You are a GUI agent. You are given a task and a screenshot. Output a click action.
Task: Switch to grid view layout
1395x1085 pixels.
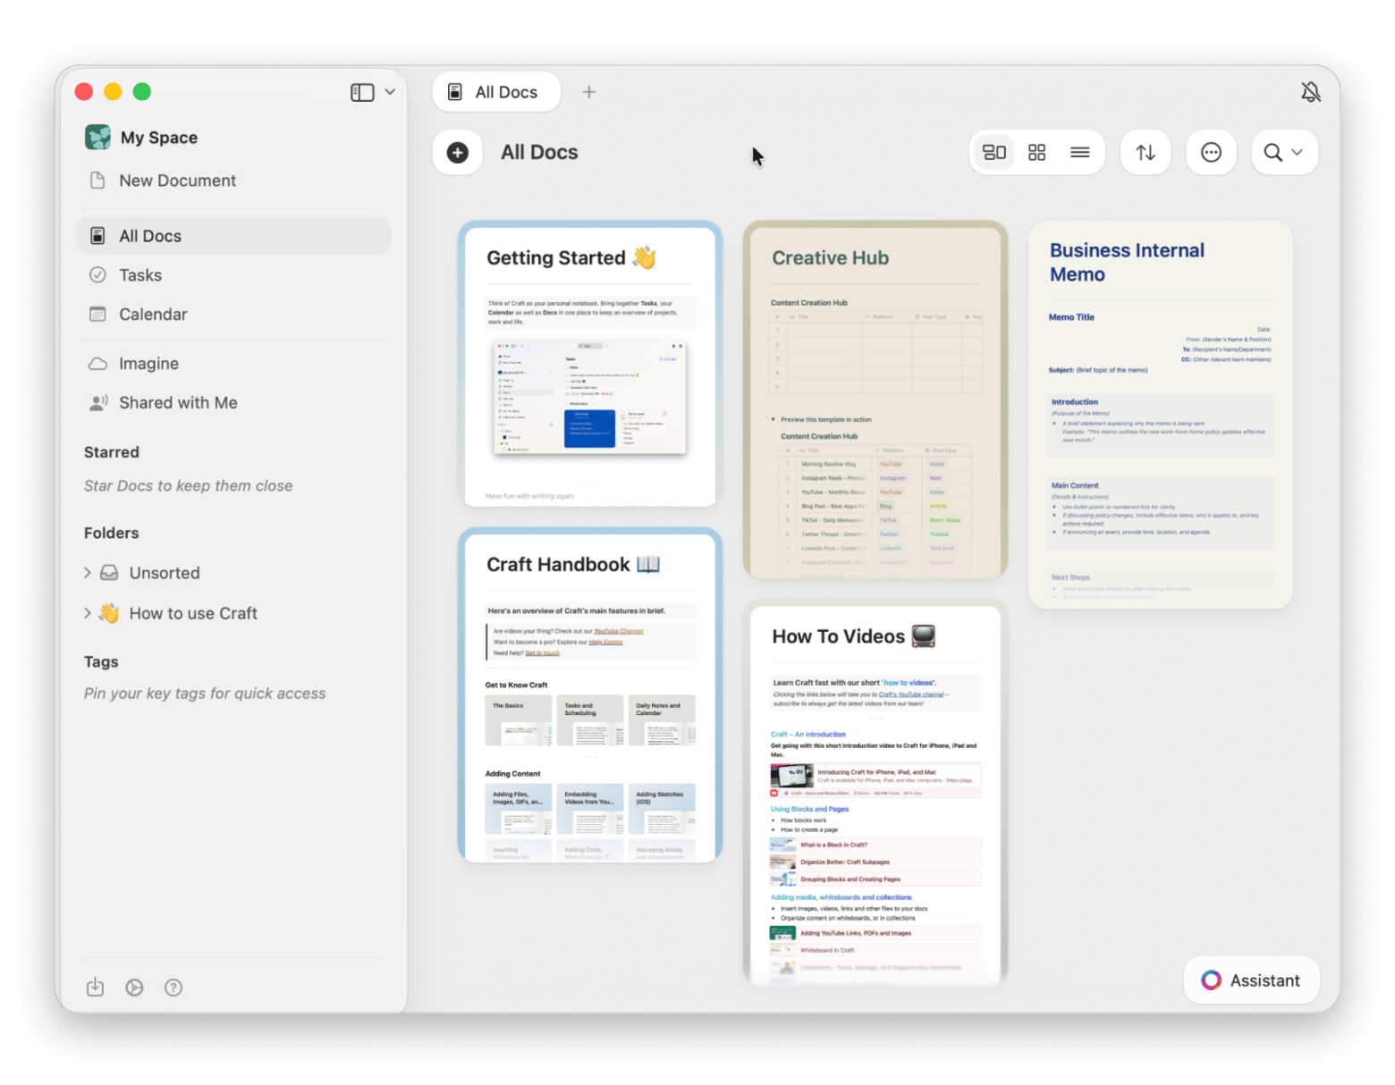(x=1037, y=153)
